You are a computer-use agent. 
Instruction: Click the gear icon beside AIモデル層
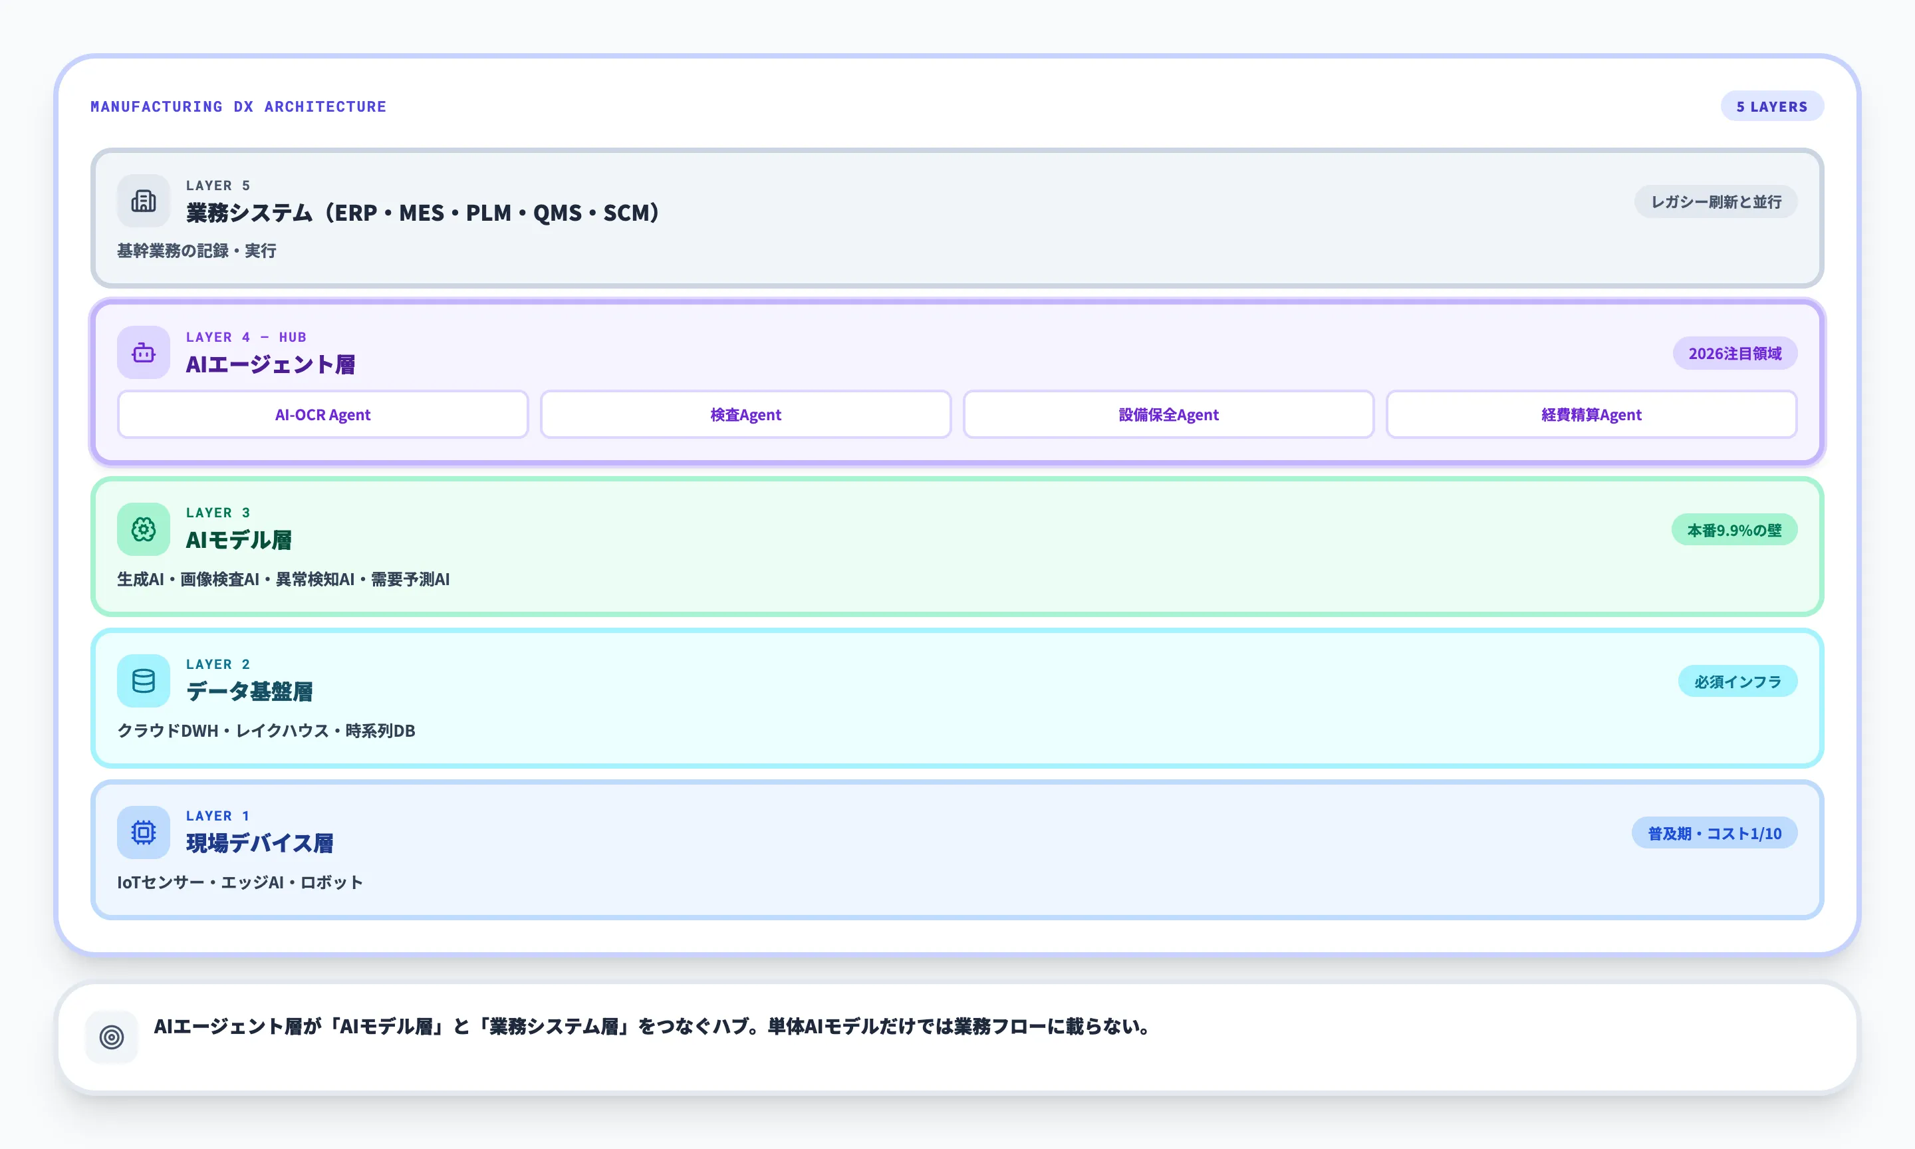click(143, 529)
